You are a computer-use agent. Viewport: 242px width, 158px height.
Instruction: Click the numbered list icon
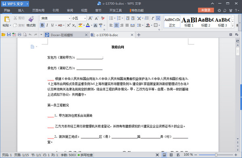tap(119, 18)
